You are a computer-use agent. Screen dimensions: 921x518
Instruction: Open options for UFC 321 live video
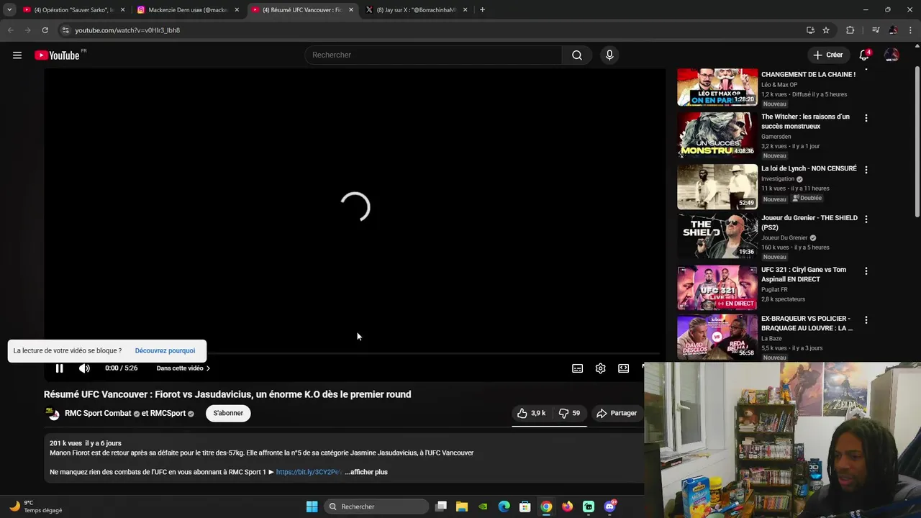(866, 271)
